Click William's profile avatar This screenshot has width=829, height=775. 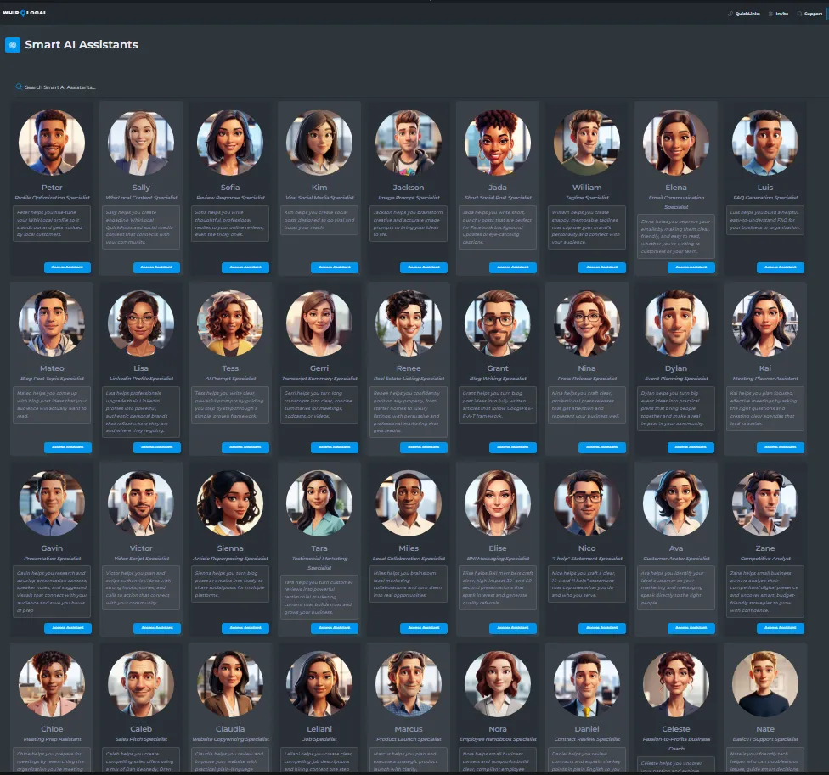(587, 143)
